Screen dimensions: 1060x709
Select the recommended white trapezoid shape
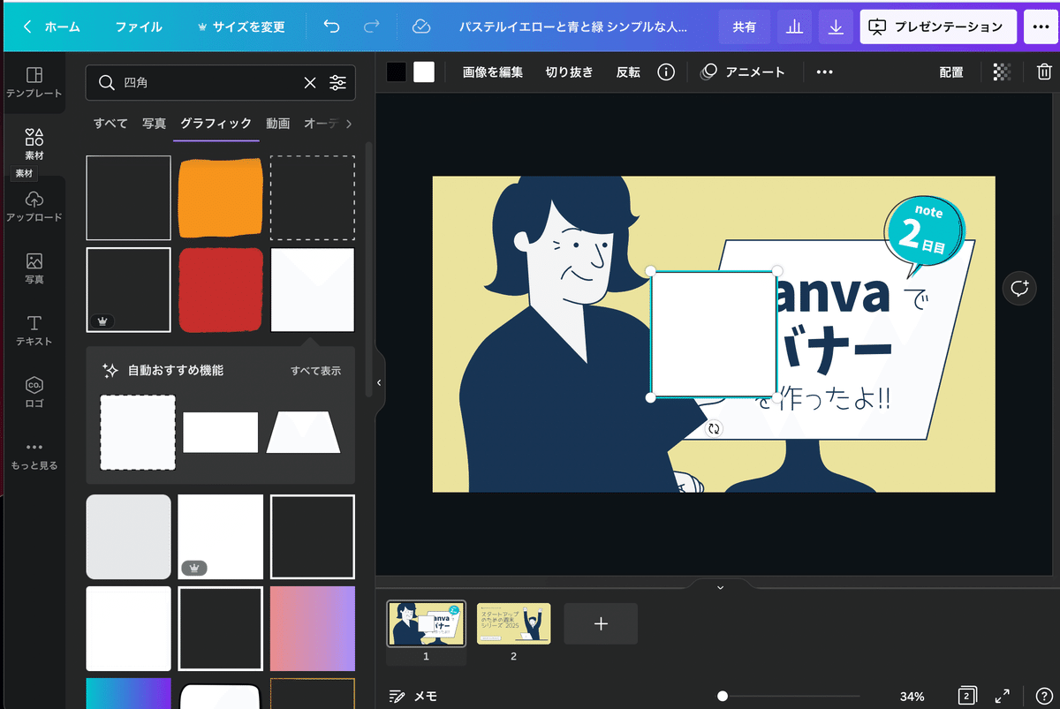tap(304, 433)
